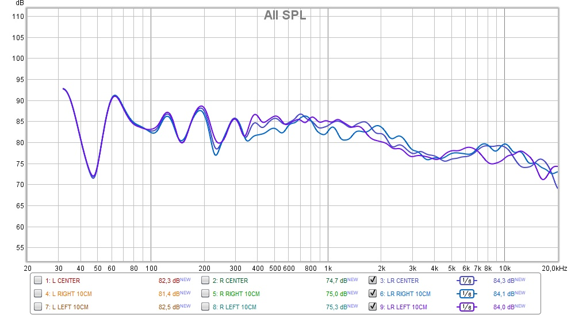The image size is (571, 315).
Task: Tick the R RIGHT 10CM checkbox
Action: [205, 293]
